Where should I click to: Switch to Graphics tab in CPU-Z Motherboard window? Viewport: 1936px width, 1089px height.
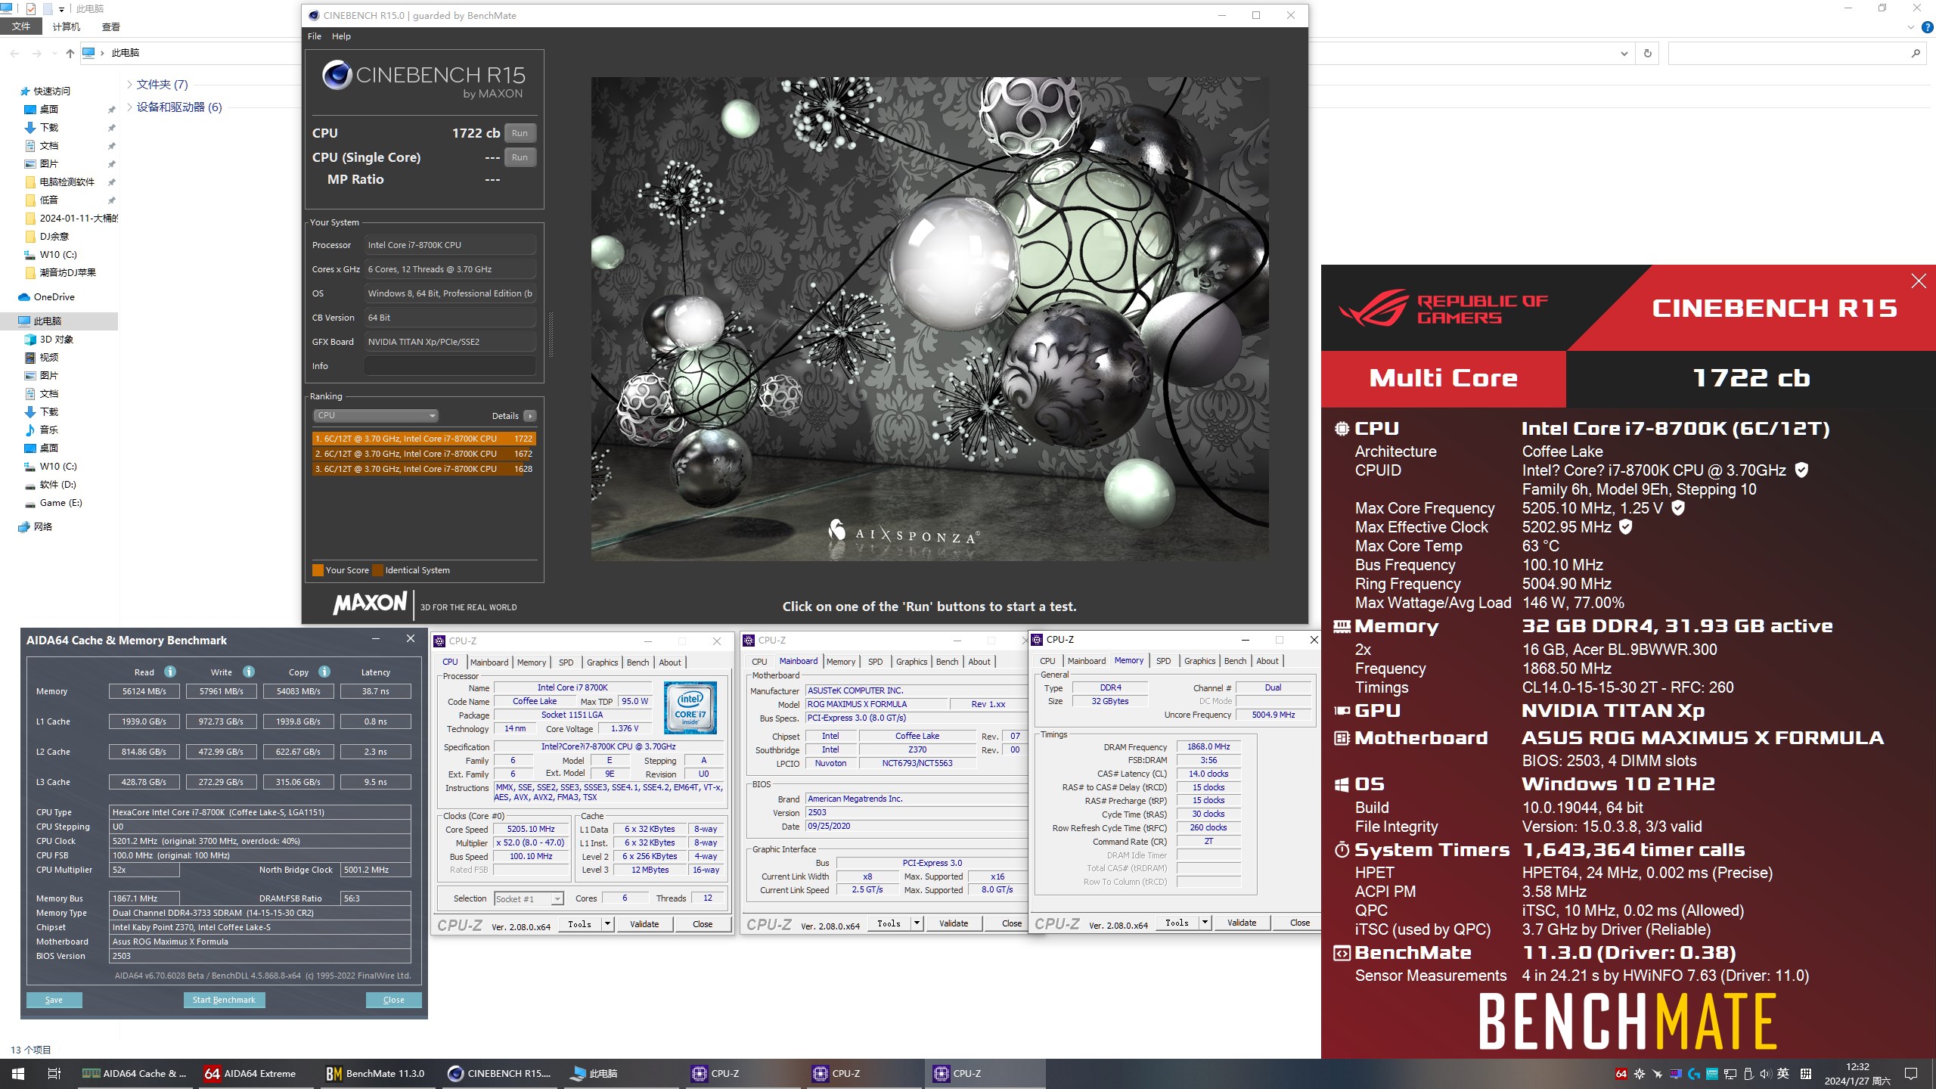pos(911,662)
